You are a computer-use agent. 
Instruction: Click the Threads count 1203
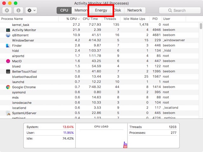[173, 127]
